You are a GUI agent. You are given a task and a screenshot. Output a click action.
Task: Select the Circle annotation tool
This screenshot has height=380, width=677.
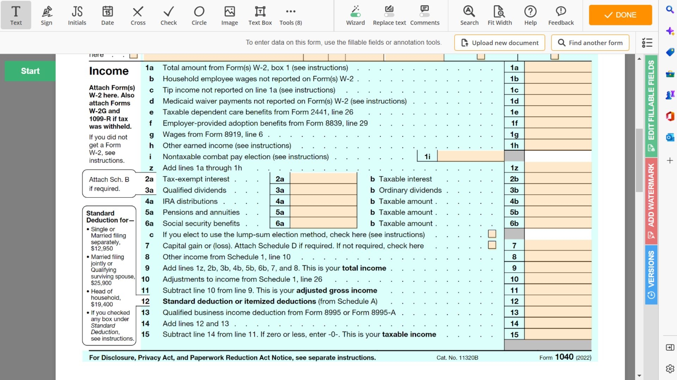pyautogui.click(x=199, y=15)
